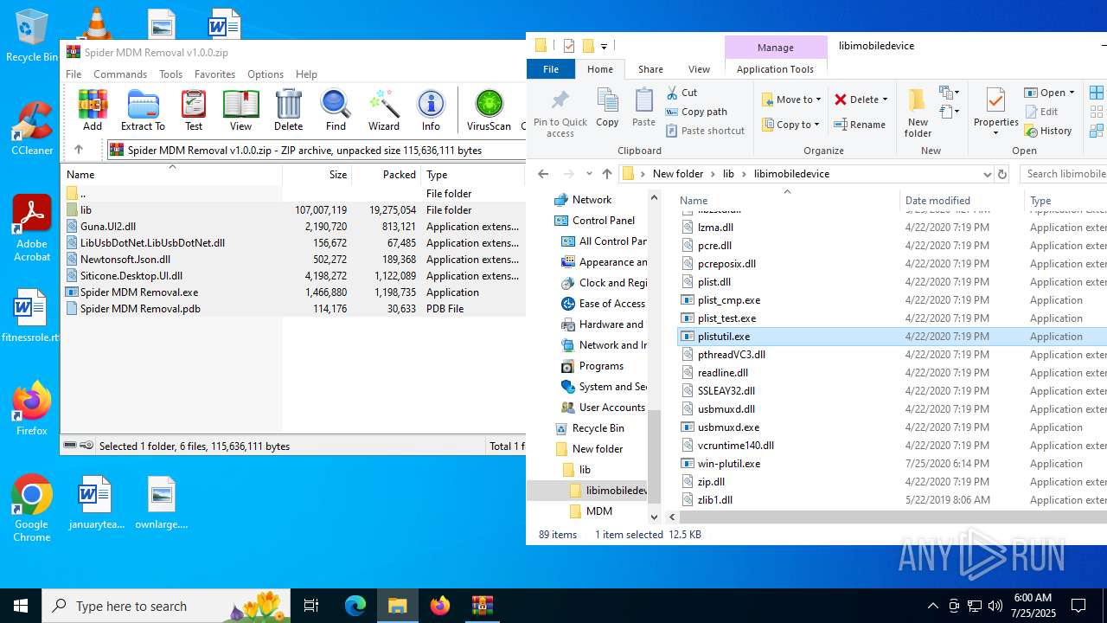This screenshot has height=623, width=1107.
Task: Click Rename in the Organize group
Action: pos(860,125)
